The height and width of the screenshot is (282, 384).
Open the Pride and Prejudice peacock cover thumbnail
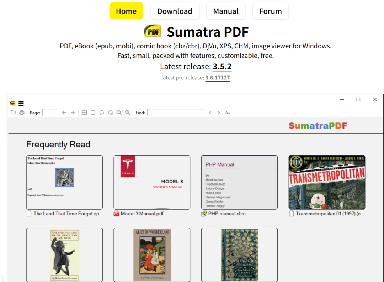tap(239, 255)
